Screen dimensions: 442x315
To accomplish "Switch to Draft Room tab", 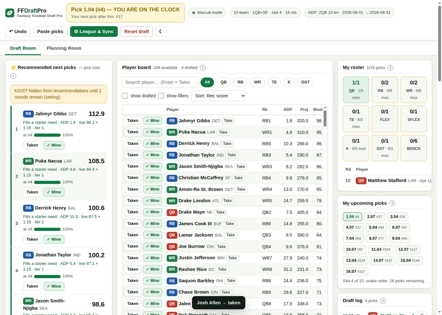I will coord(23,48).
